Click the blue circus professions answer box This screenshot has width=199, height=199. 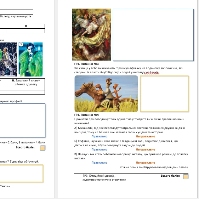[x=22, y=120]
